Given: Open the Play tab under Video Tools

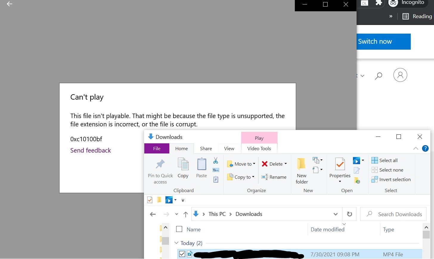Looking at the screenshot, I should (x=259, y=138).
